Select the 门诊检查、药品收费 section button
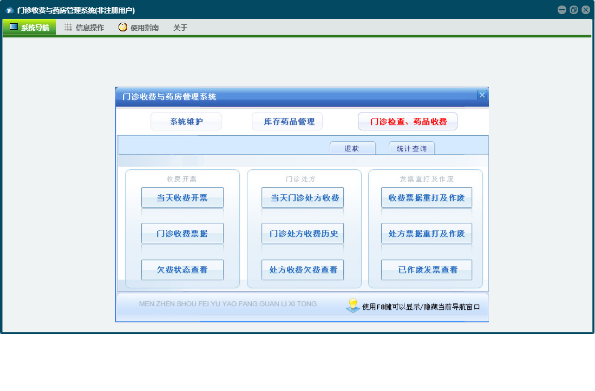This screenshot has width=595, height=391. [408, 121]
